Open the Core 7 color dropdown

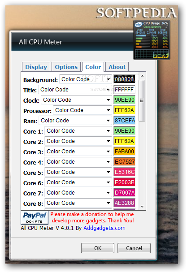(78, 193)
